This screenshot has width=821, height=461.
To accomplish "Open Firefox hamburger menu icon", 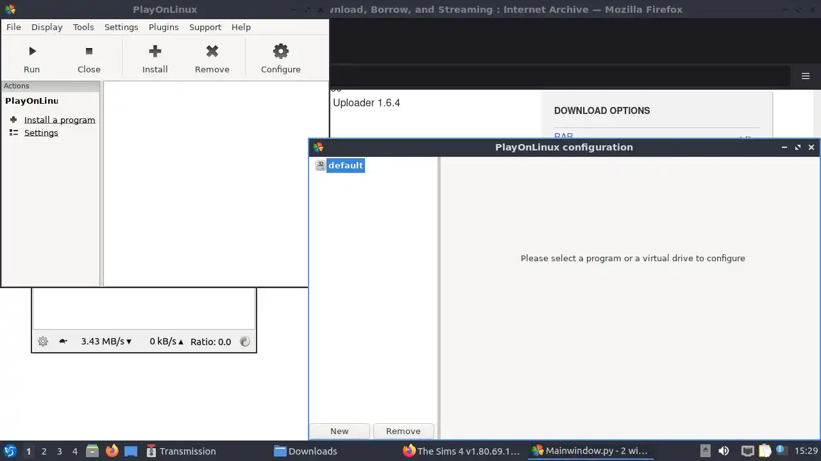I will [806, 76].
